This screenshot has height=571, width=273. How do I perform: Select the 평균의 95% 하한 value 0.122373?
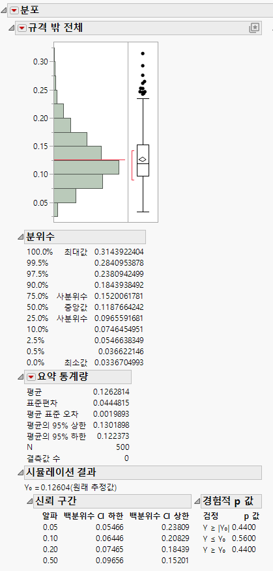pos(113,436)
